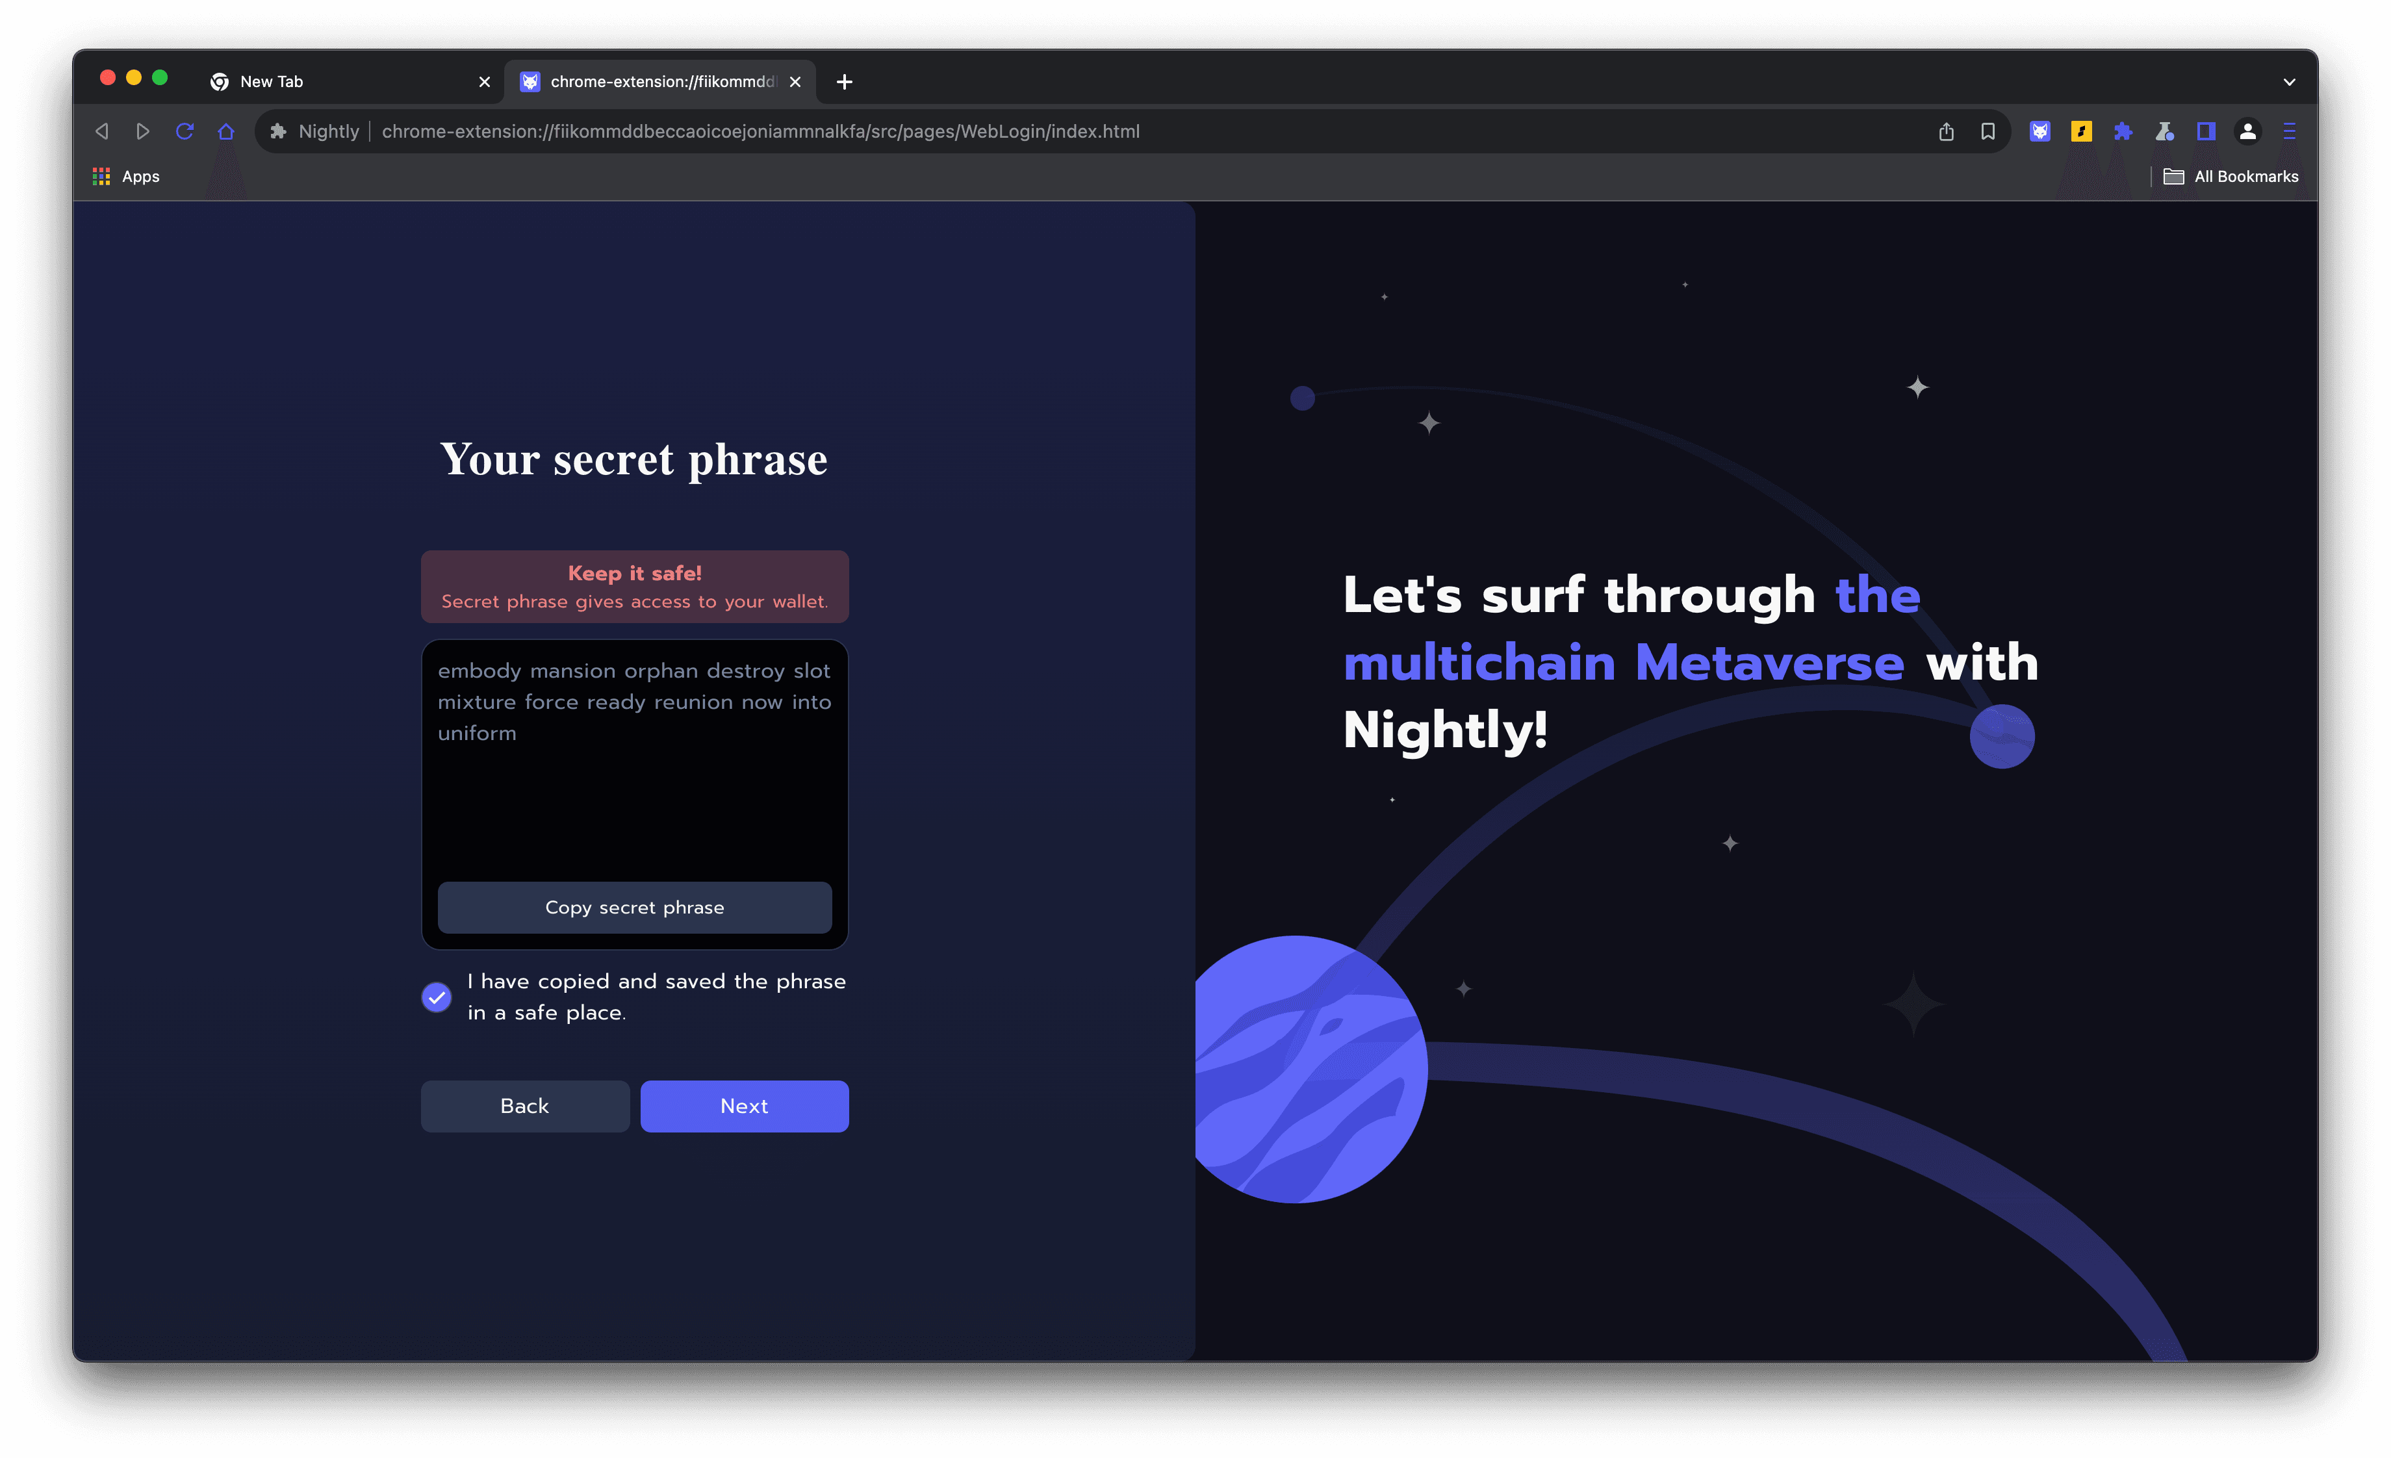Click the Back button
The width and height of the screenshot is (2391, 1458).
tap(525, 1106)
